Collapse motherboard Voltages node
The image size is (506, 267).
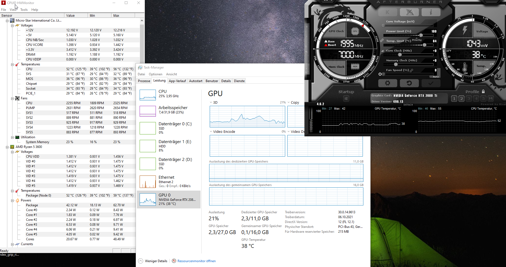(x=12, y=25)
